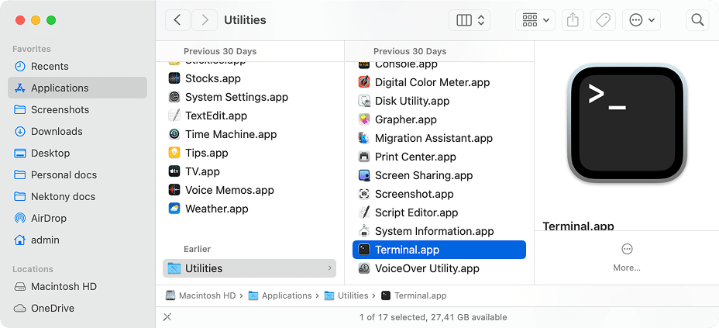The image size is (719, 328).
Task: Click the TV.app icon
Action: (x=174, y=171)
